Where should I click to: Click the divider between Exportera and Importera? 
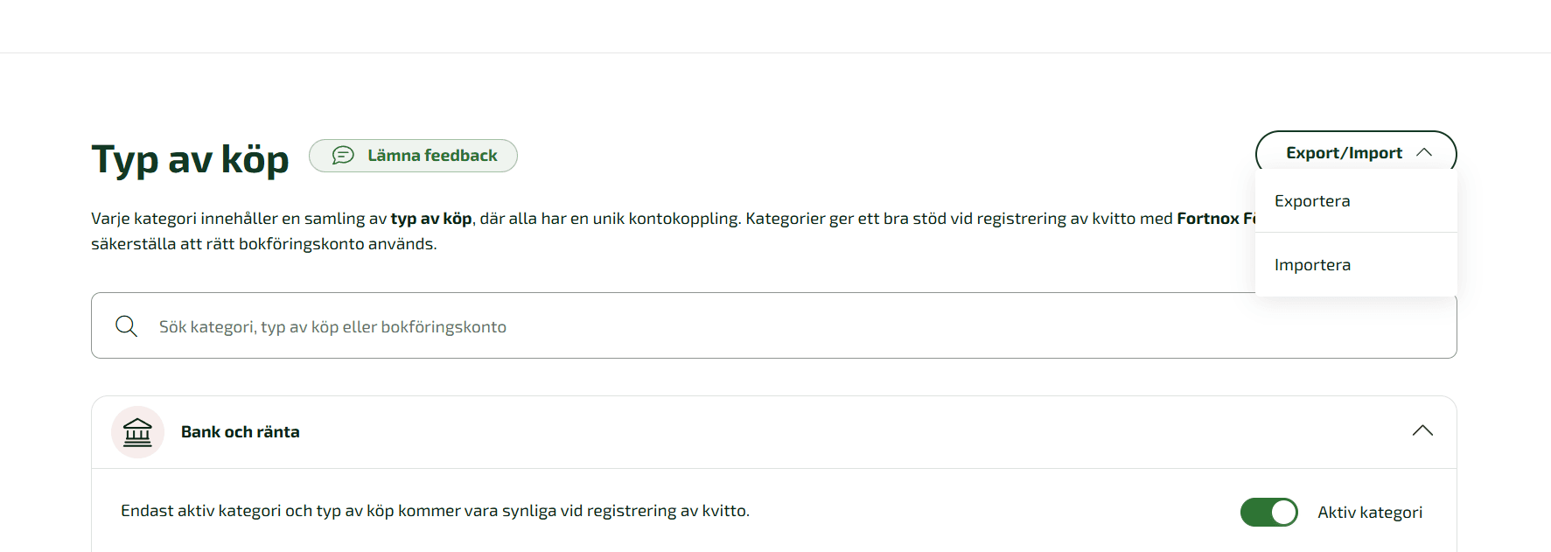(1356, 233)
